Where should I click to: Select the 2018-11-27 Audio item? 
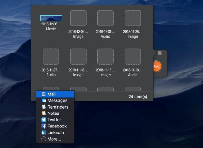[x=51, y=57]
